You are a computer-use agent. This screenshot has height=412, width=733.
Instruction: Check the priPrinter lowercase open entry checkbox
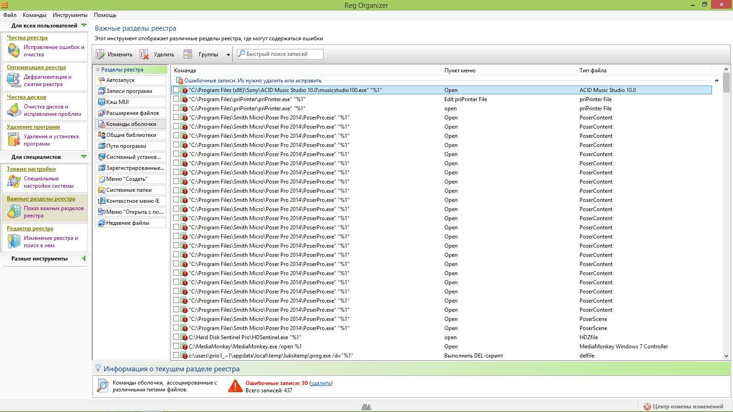tap(176, 108)
